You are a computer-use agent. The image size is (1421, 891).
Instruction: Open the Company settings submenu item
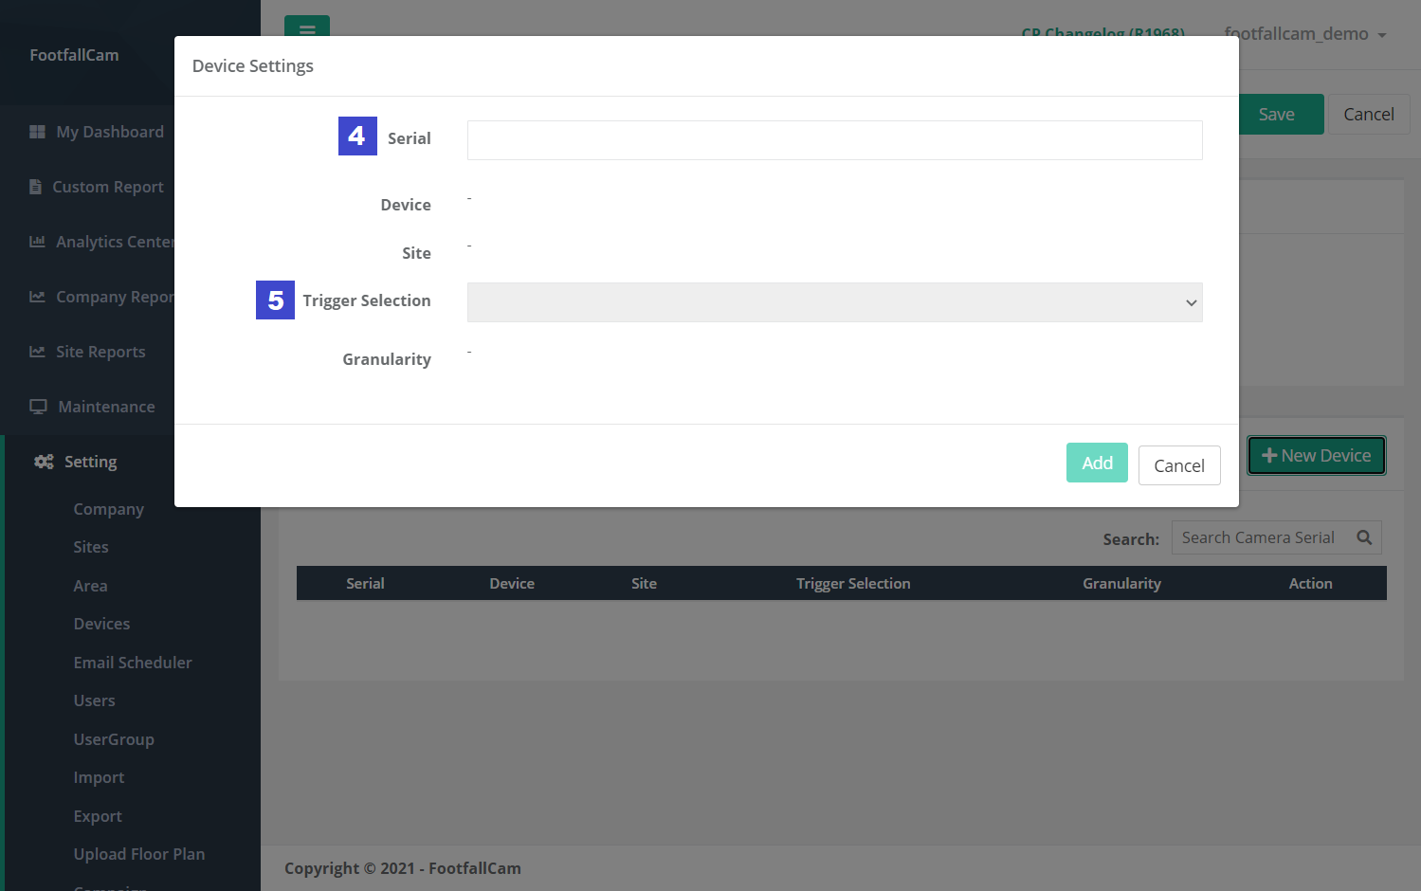point(109,509)
